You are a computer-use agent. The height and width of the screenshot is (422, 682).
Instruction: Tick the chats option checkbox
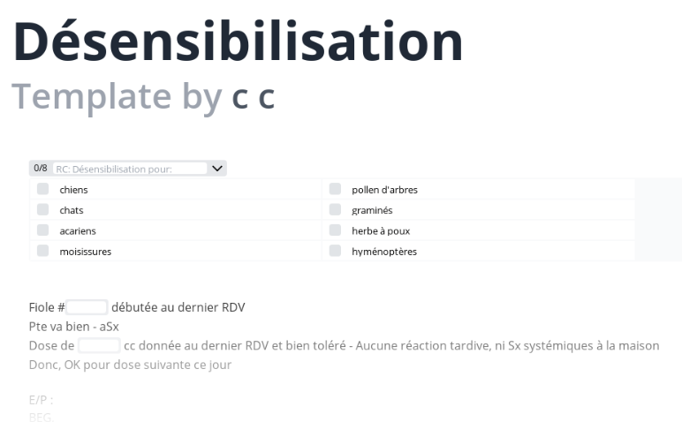click(42, 210)
